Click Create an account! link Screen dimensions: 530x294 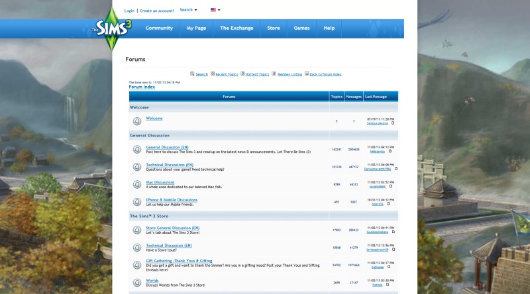(157, 11)
